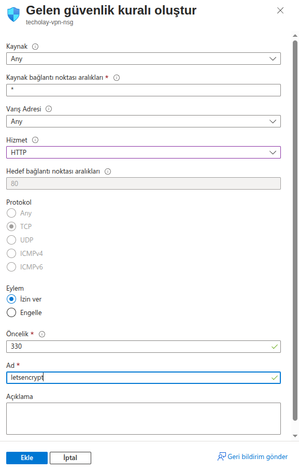Open the Varış Adresi dropdown
The image size is (299, 472).
[144, 121]
